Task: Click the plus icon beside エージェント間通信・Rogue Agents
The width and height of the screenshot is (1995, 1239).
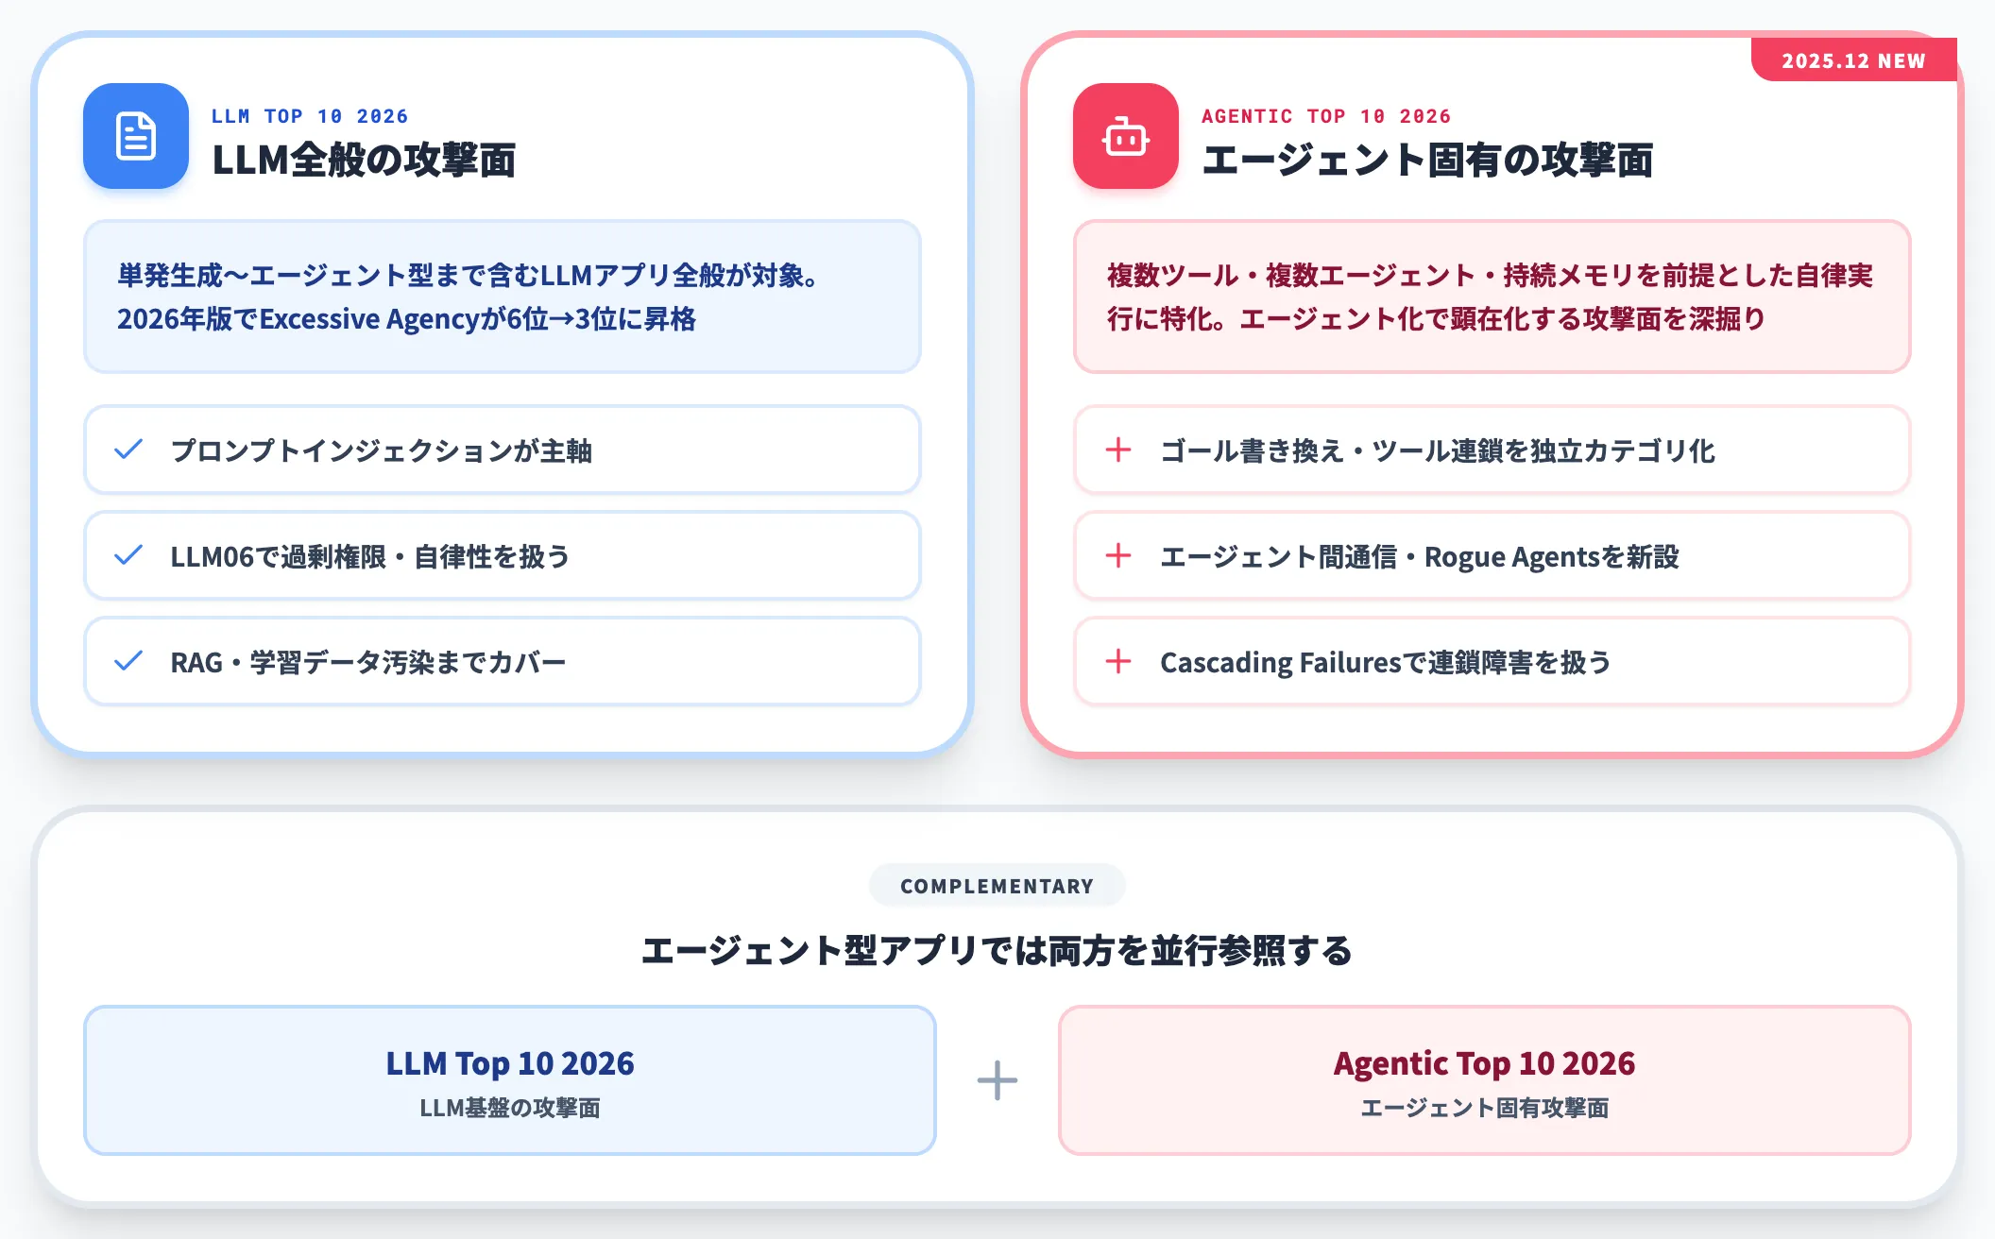Action: pos(1118,555)
